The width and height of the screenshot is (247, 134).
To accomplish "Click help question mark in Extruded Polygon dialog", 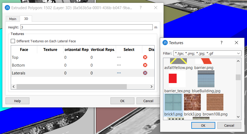I will tap(141, 8).
